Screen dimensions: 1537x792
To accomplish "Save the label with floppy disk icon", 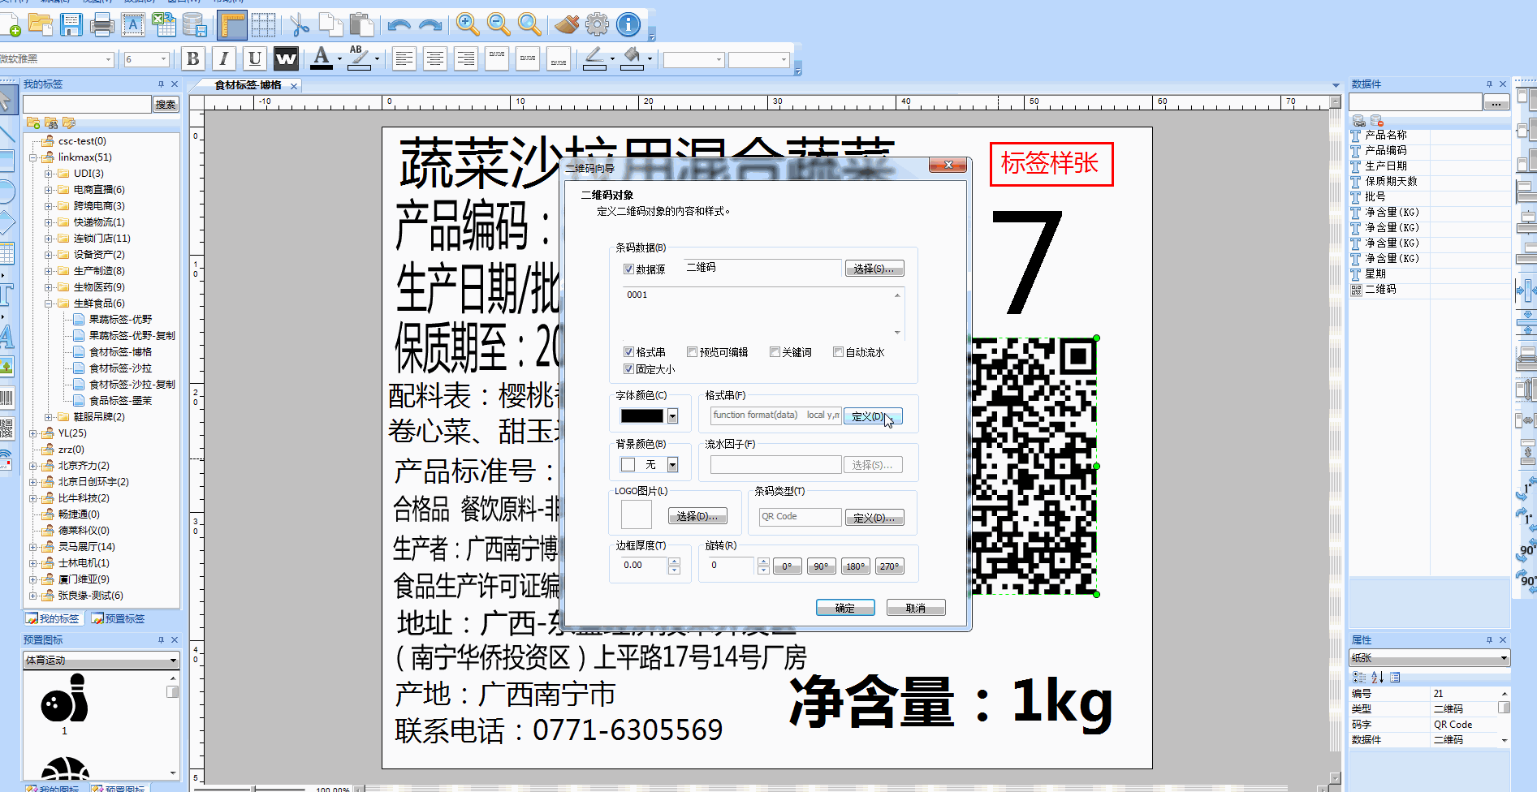I will [x=71, y=24].
